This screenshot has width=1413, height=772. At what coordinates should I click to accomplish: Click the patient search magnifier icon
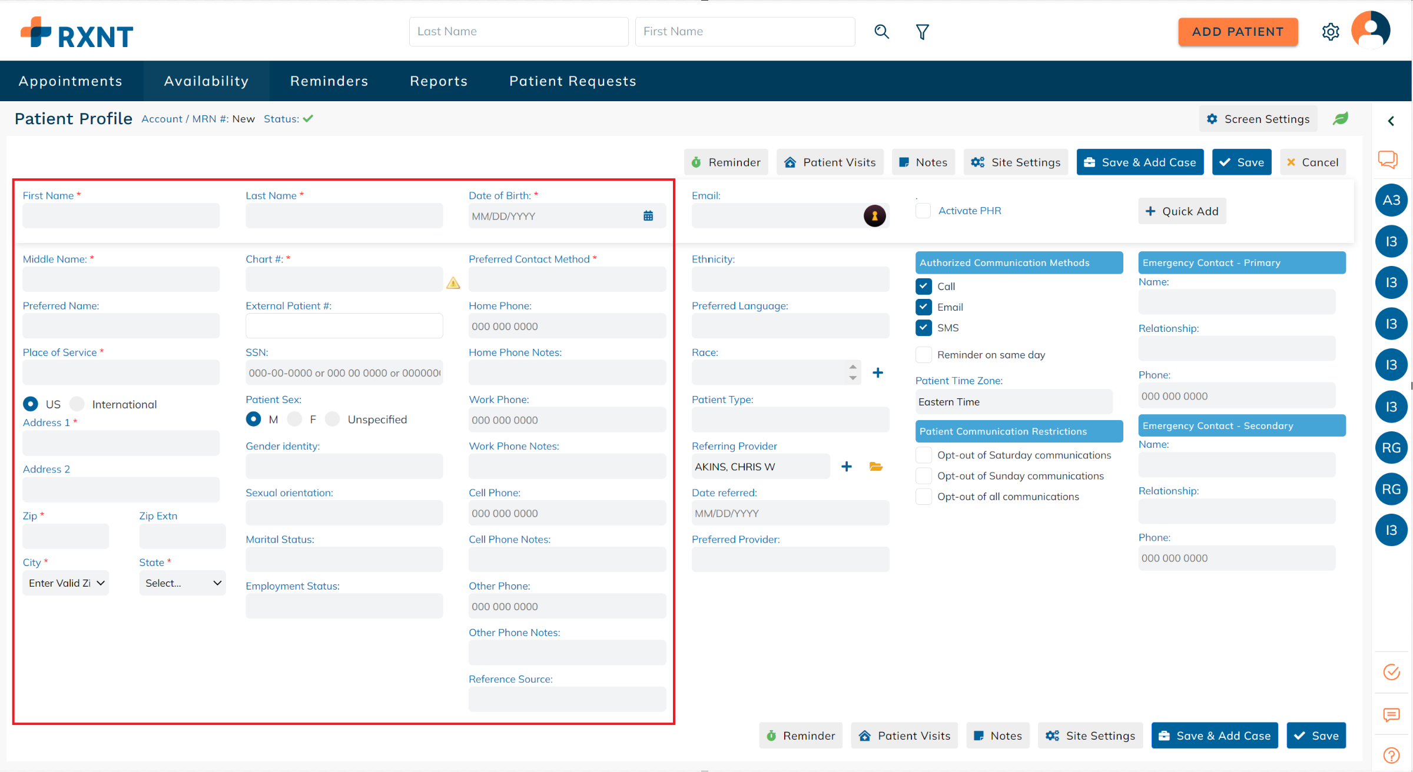coord(881,31)
